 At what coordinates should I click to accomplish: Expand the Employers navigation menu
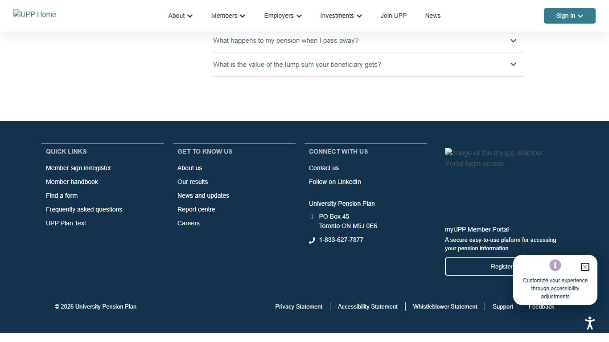click(283, 16)
